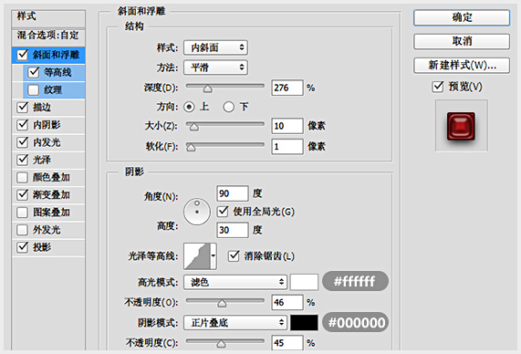Toggle the 光泽 checkbox
This screenshot has width=521, height=354.
[x=22, y=160]
